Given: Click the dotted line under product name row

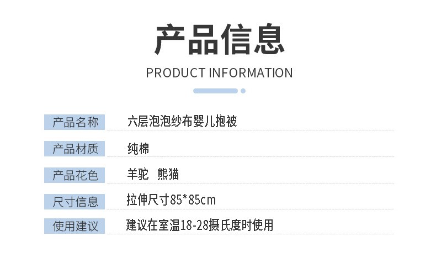Looking at the screenshot, I should (x=251, y=130).
